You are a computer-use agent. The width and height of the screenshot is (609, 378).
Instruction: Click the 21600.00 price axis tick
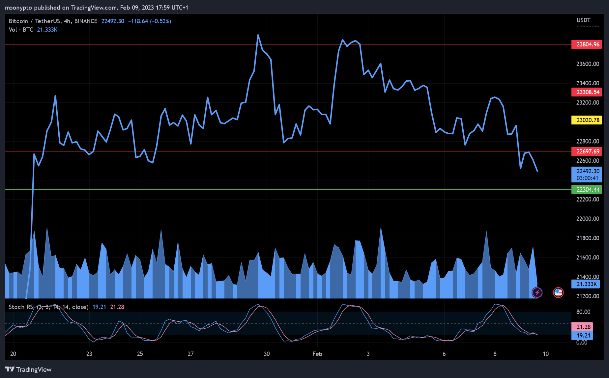point(588,257)
